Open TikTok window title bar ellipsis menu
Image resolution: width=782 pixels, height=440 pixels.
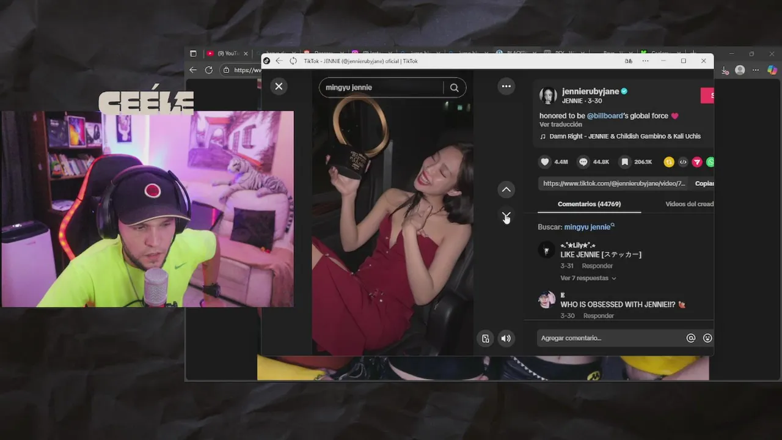coord(645,61)
